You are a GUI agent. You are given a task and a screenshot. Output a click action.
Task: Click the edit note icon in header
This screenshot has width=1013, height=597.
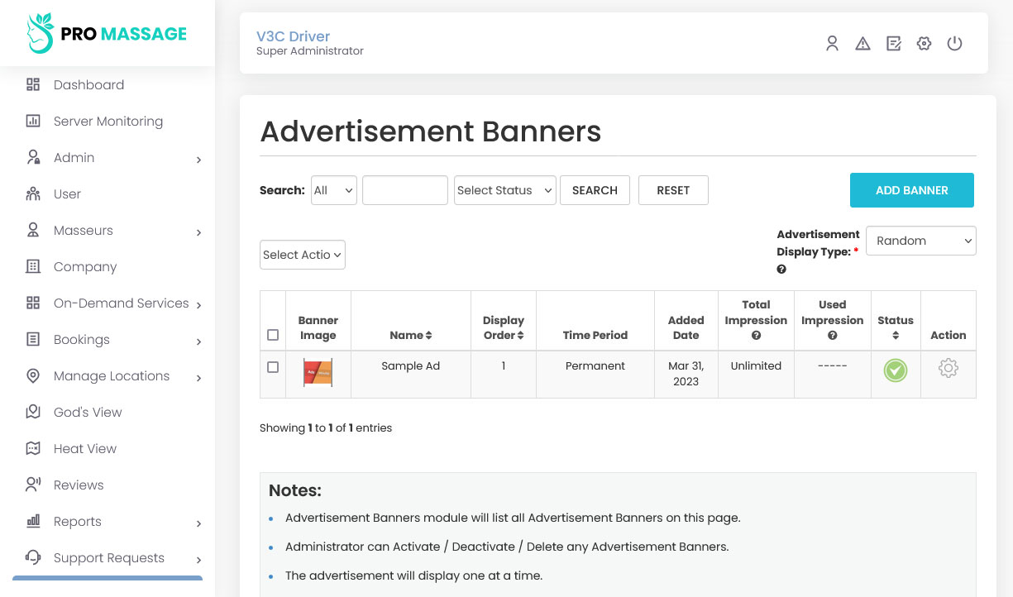(x=893, y=44)
